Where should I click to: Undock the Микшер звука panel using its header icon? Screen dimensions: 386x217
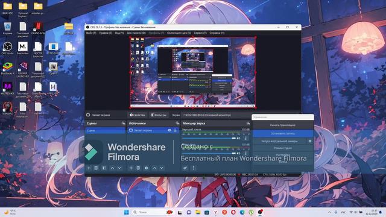(x=248, y=123)
